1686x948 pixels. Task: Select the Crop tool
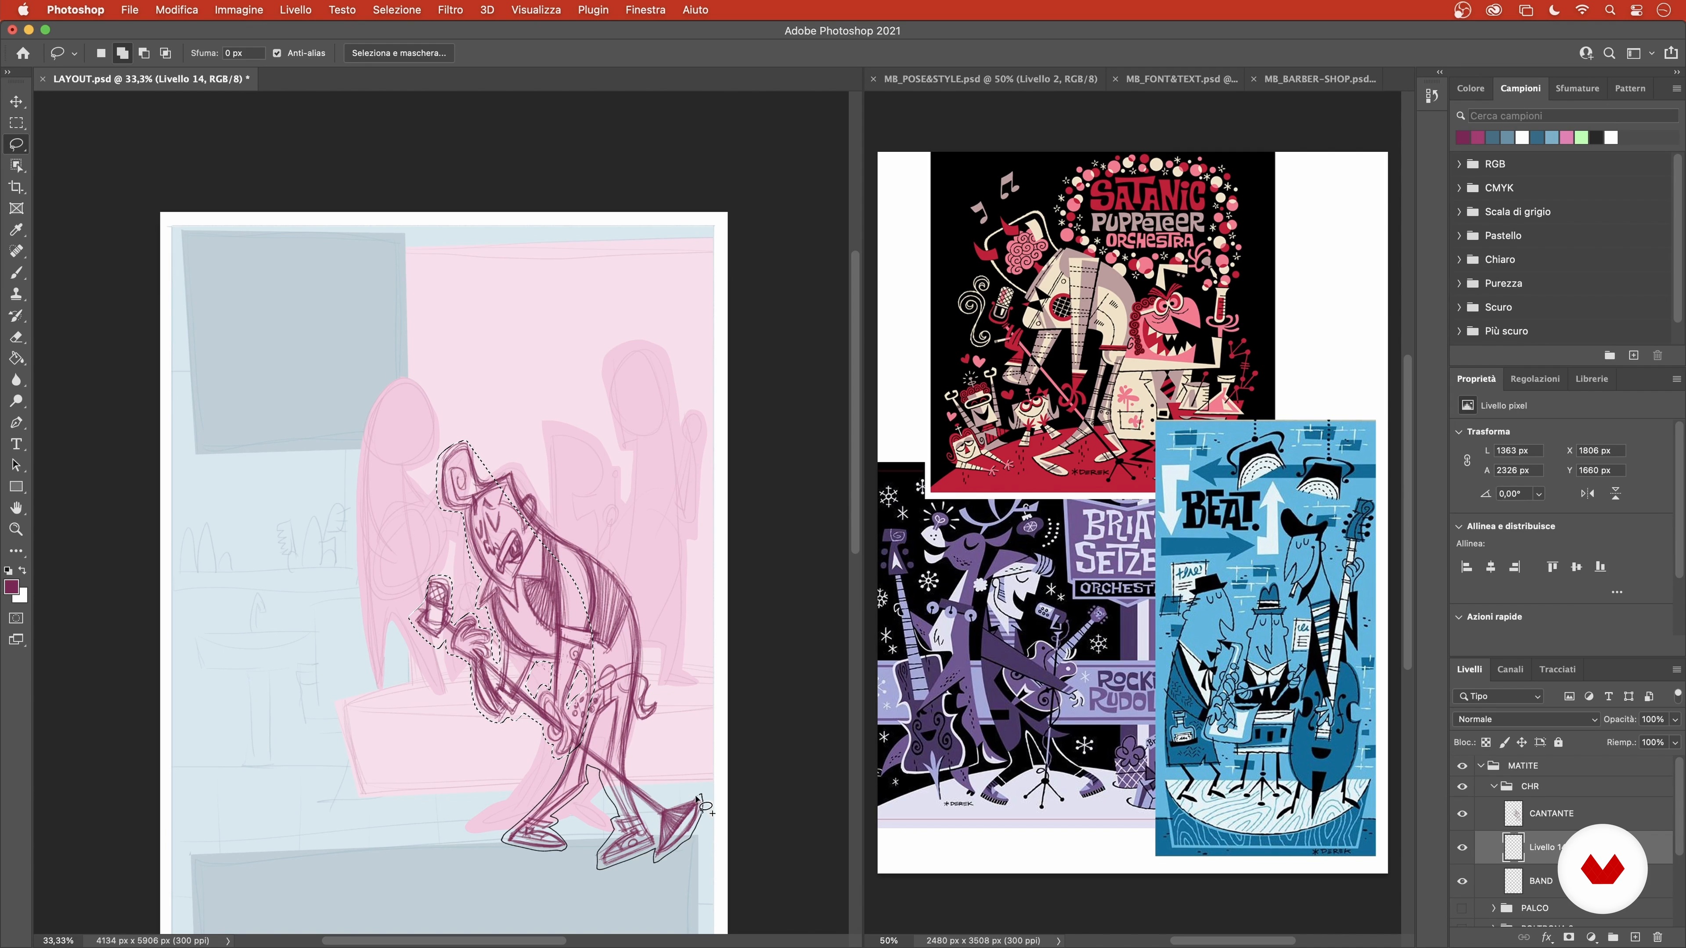pos(16,187)
